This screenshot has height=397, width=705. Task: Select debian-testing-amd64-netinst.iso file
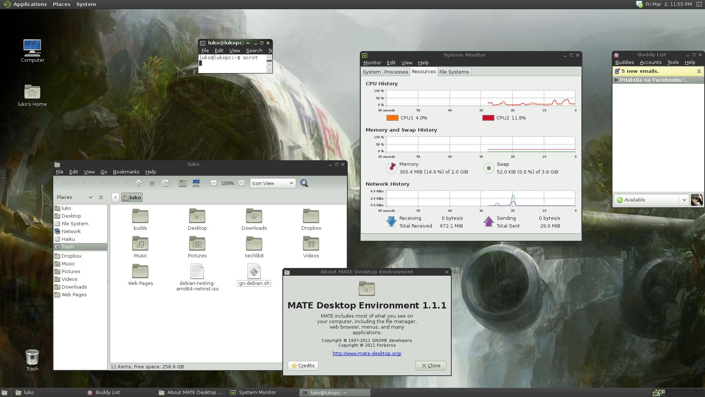pyautogui.click(x=197, y=278)
